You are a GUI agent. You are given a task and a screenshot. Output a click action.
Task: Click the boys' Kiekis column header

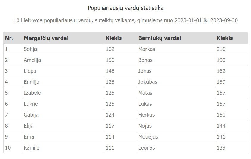tap(225, 38)
